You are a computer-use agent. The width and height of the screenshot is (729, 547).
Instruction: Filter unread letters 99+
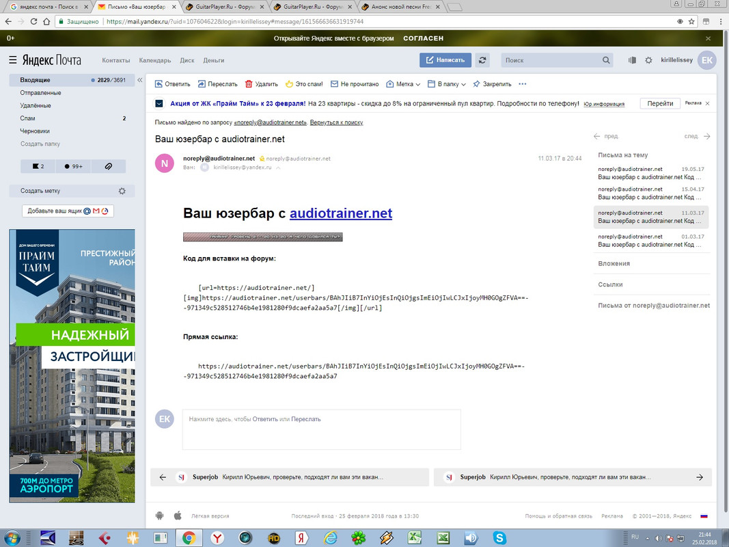(x=74, y=166)
